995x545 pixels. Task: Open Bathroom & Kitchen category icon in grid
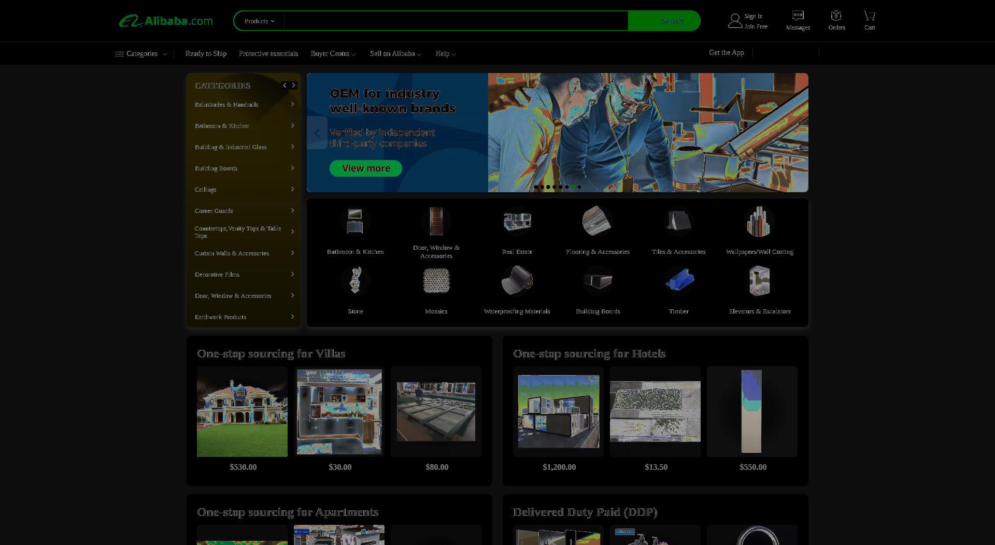point(355,221)
